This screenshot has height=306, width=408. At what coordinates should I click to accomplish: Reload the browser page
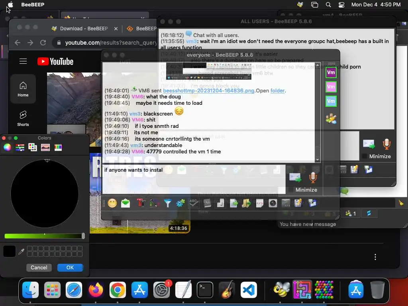43,43
